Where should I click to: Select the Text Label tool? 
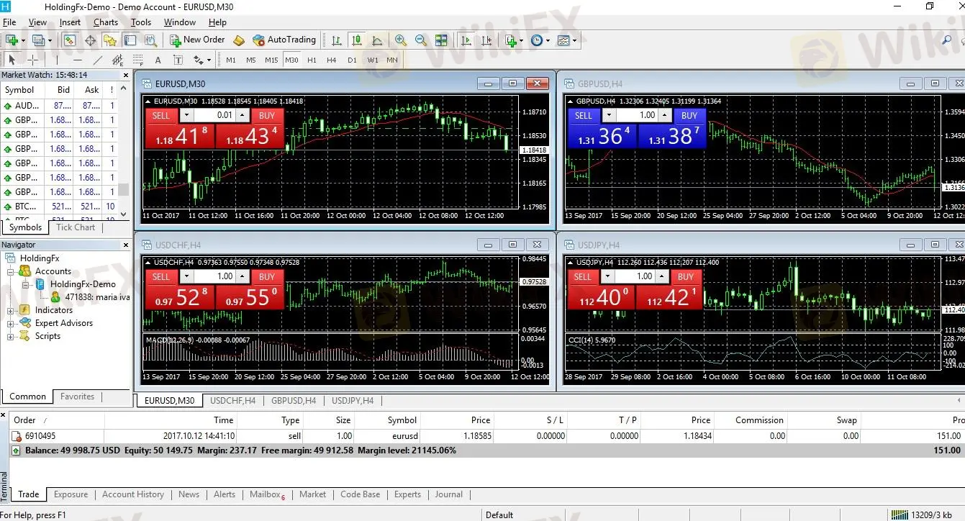pyautogui.click(x=178, y=60)
